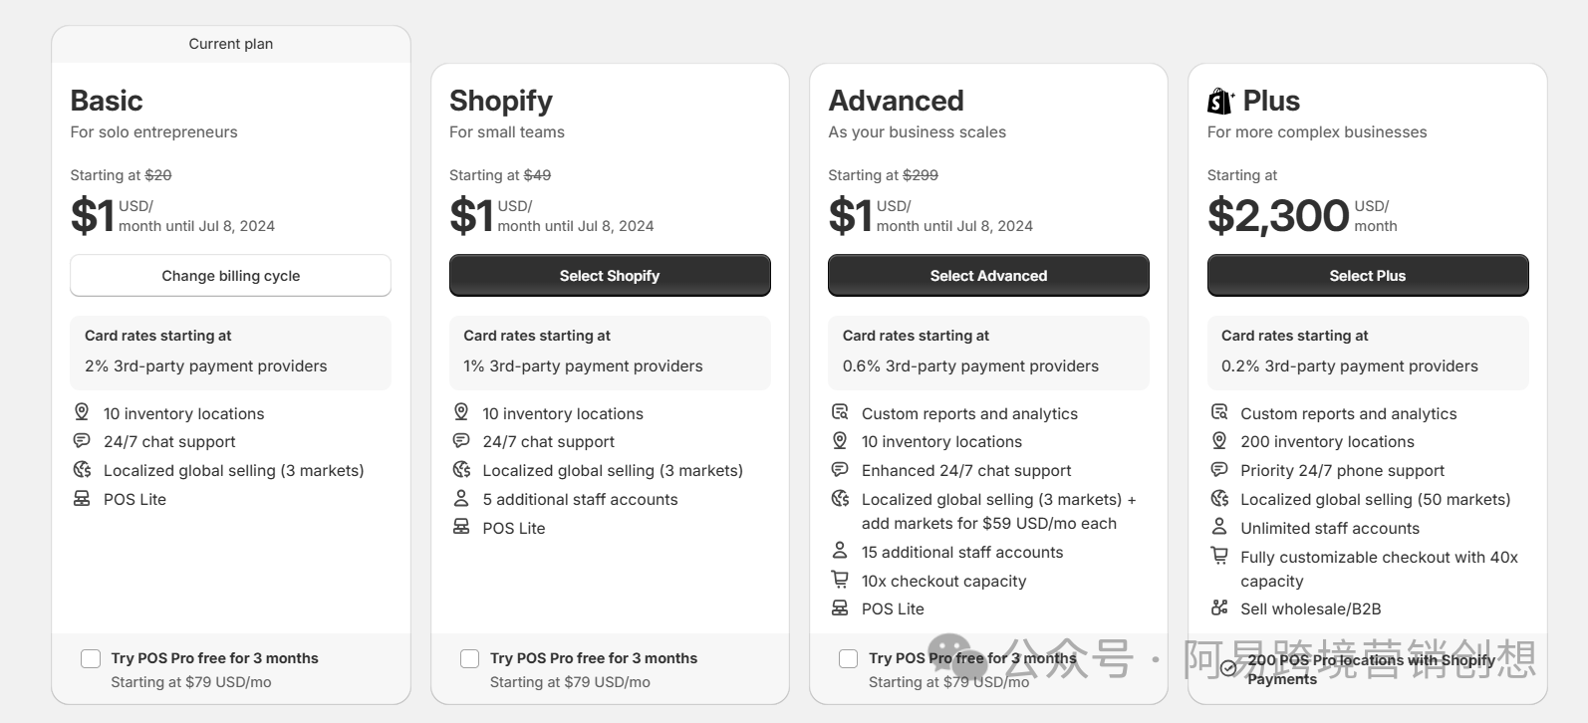This screenshot has width=1588, height=723.
Task: Check POS Pro trial box in Advanced plan
Action: click(848, 658)
